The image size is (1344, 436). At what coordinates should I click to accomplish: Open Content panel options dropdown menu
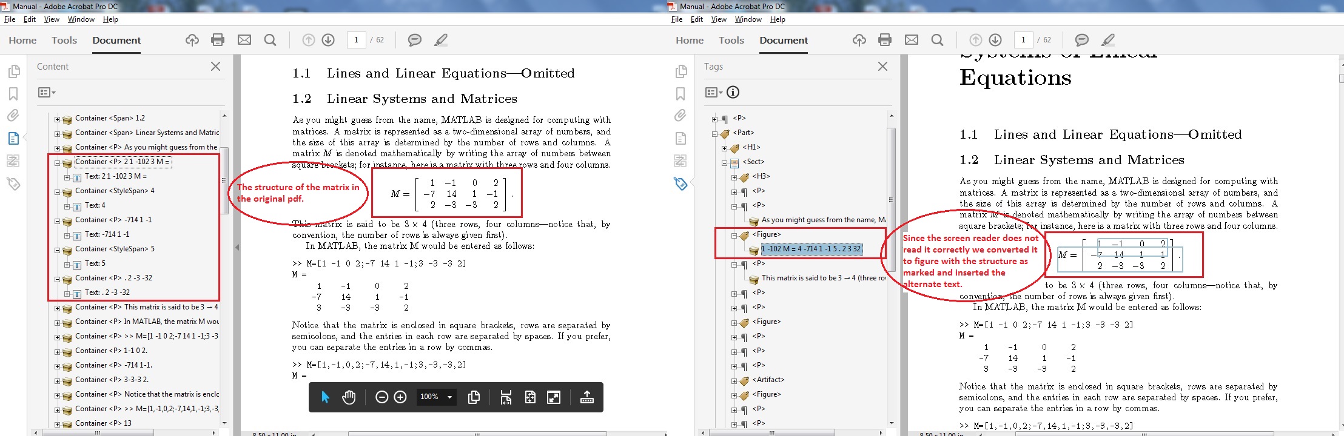47,92
